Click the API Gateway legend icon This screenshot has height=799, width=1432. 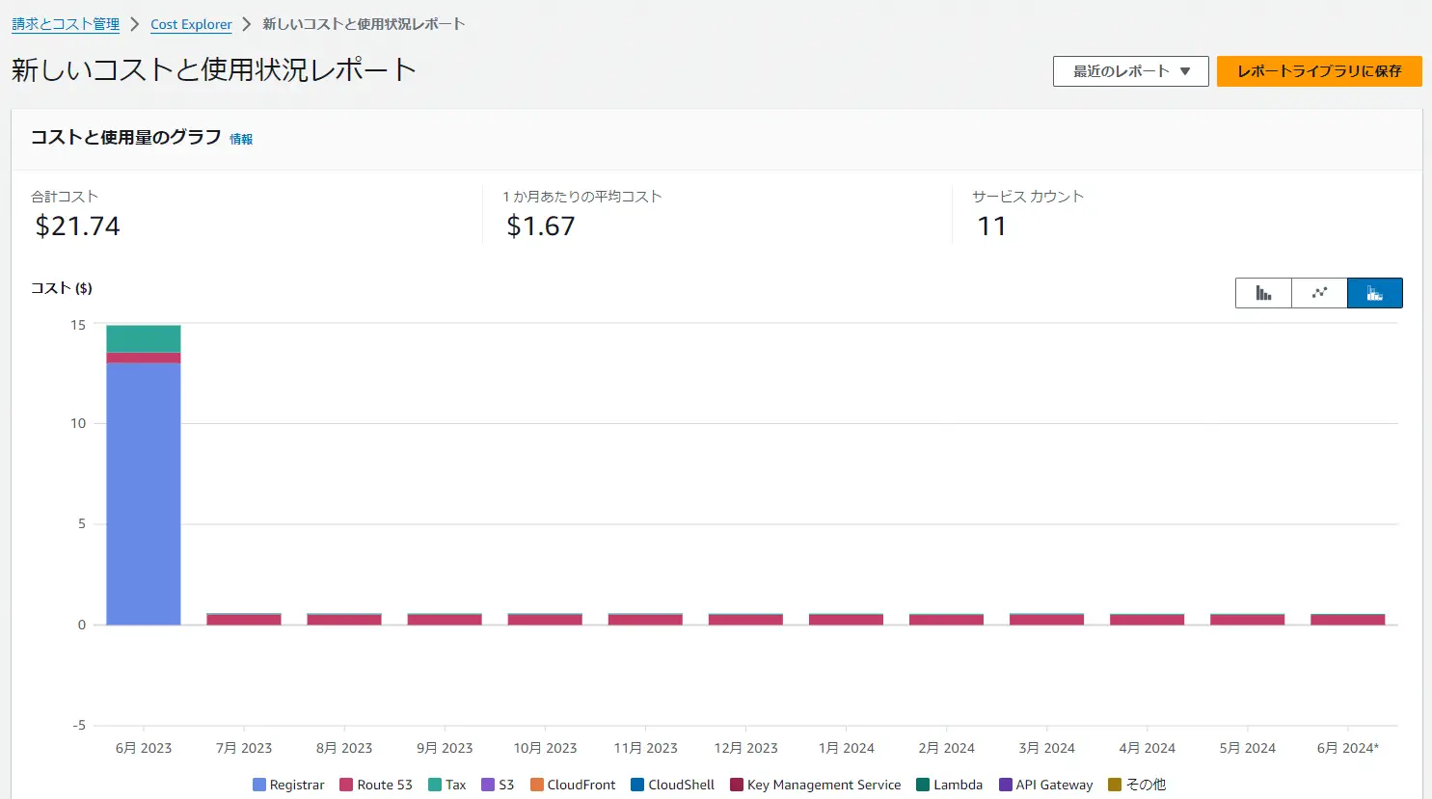[1006, 785]
